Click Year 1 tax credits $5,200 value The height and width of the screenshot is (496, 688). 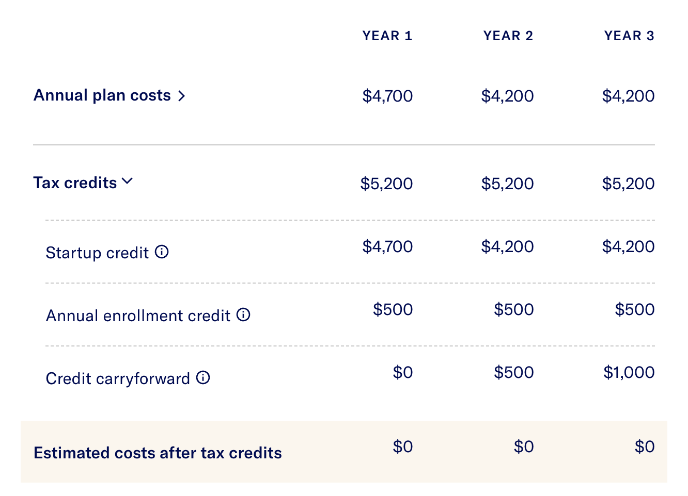pyautogui.click(x=386, y=184)
